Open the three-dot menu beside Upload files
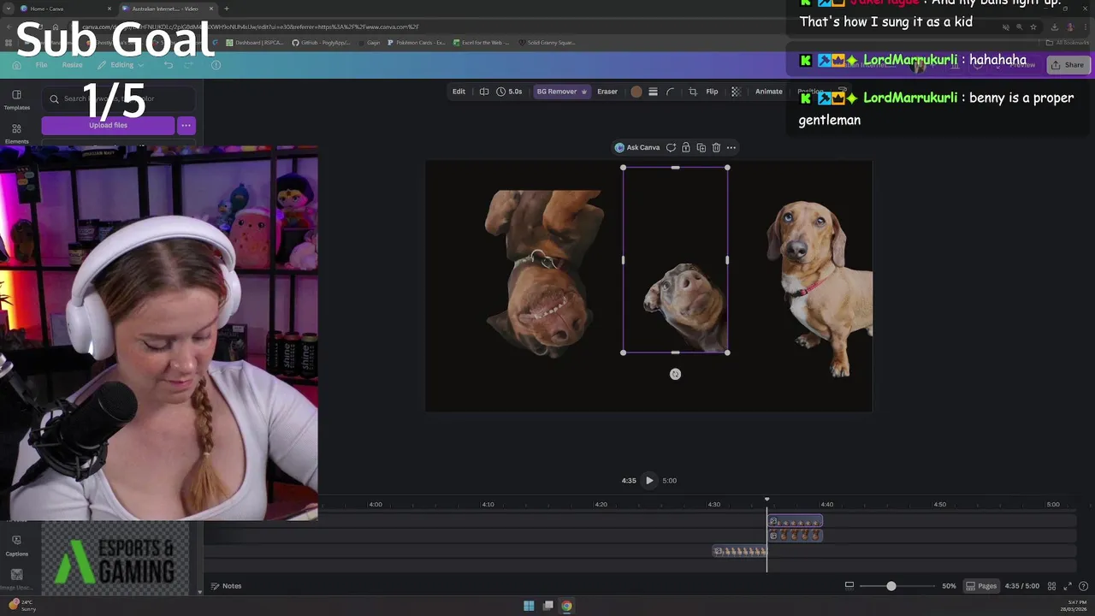The image size is (1095, 616). (186, 126)
